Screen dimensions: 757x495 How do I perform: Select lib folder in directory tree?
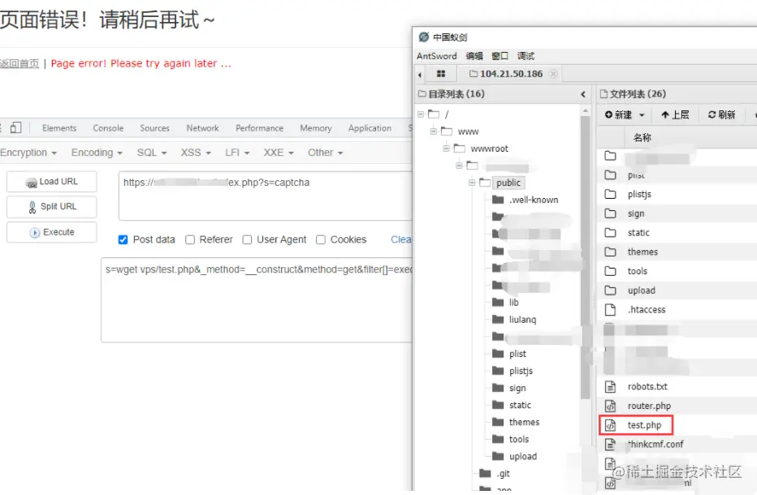click(513, 303)
